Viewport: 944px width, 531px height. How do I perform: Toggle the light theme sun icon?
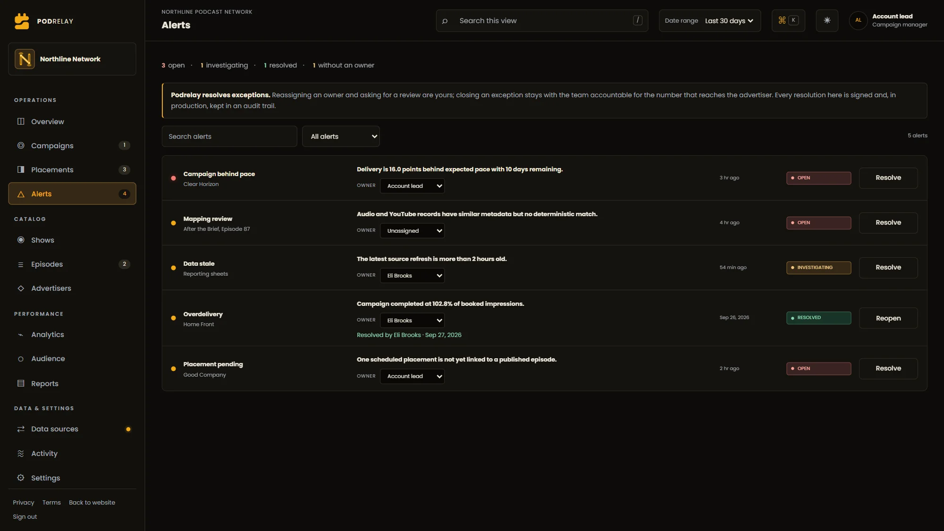point(827,20)
